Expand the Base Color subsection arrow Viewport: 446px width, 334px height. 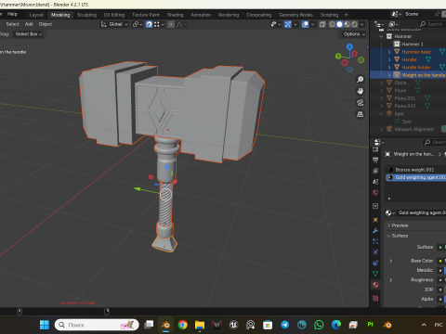[391, 261]
